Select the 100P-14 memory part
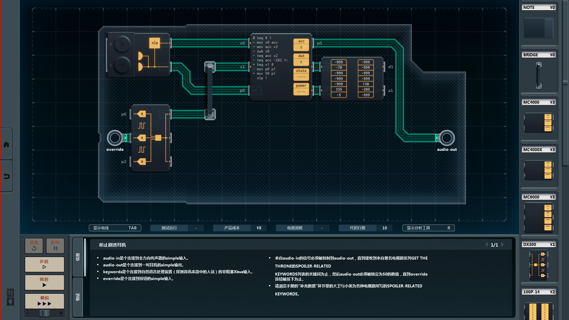The width and height of the screenshot is (569, 320). tap(538, 311)
